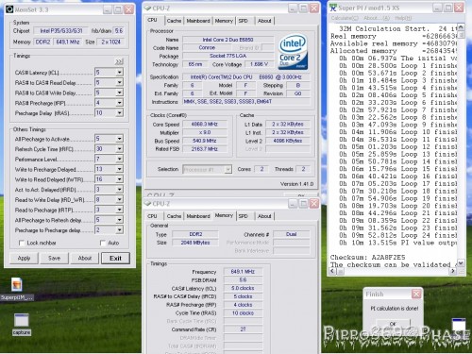Expand the Performance Level dropdown
472x354 pixels.
pyautogui.click(x=119, y=159)
